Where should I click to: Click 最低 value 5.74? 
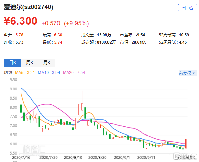click(58, 42)
